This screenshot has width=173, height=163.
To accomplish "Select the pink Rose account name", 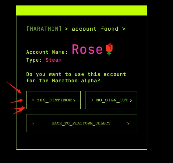I will [87, 49].
